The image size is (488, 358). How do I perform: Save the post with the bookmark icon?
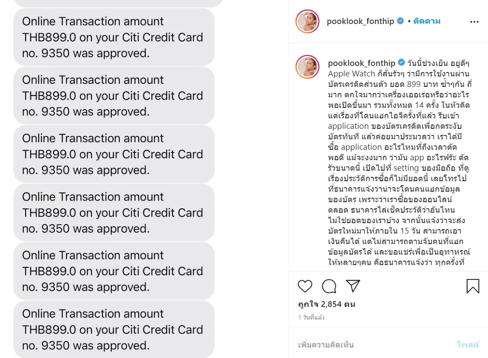pos(473,286)
